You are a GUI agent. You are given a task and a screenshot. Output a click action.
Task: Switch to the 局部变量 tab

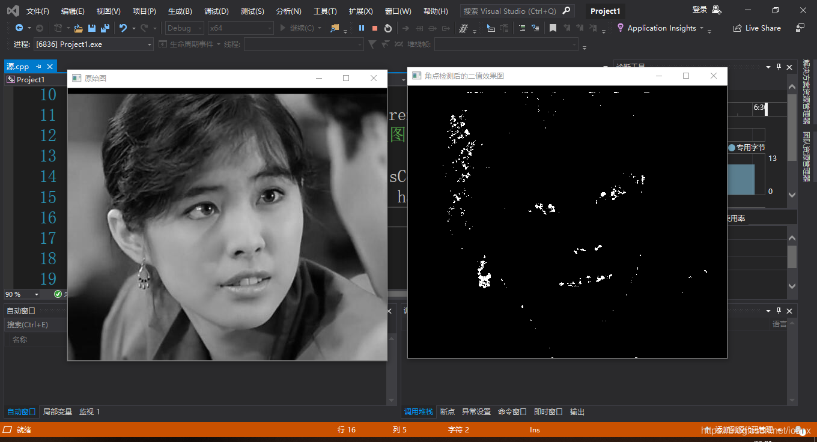(58, 412)
